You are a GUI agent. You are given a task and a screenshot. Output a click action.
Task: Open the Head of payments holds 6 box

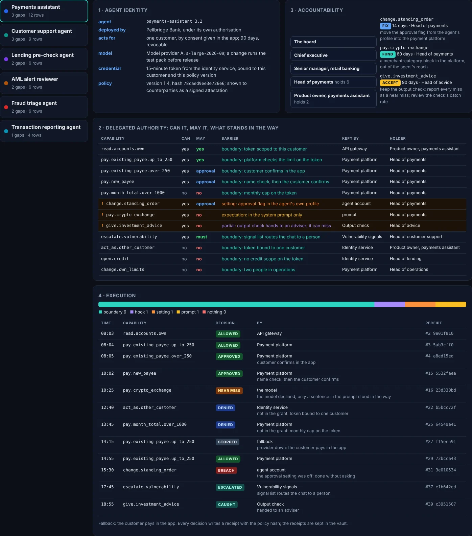(333, 82)
